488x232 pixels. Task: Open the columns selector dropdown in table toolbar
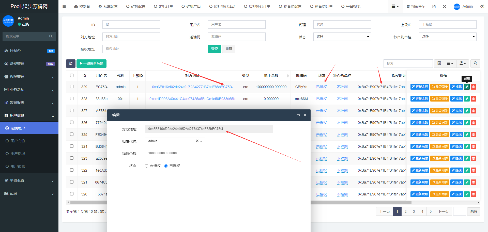[x=450, y=63]
